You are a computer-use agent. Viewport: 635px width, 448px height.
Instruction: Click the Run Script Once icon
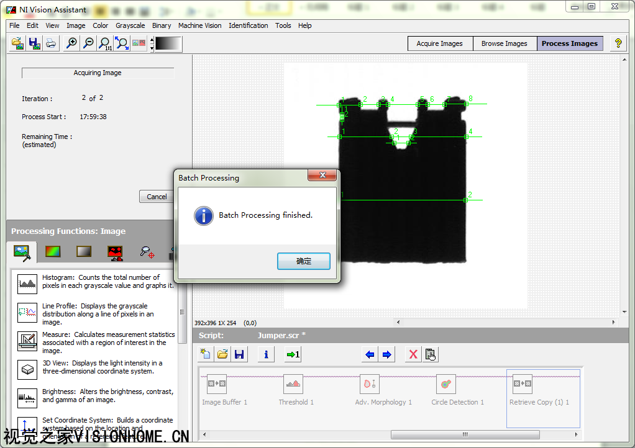(x=293, y=355)
